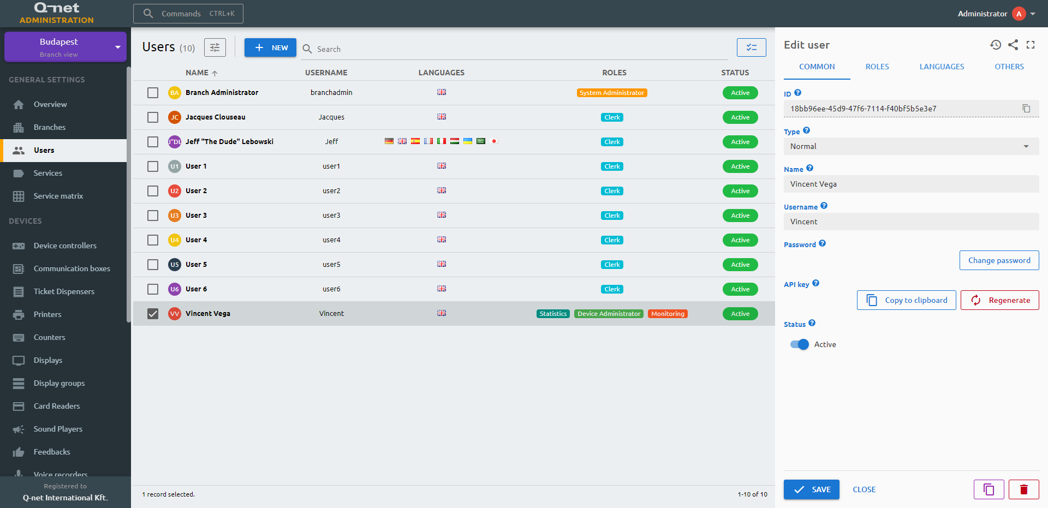Click Copy to clipboard for API key
The width and height of the screenshot is (1048, 508).
click(907, 300)
